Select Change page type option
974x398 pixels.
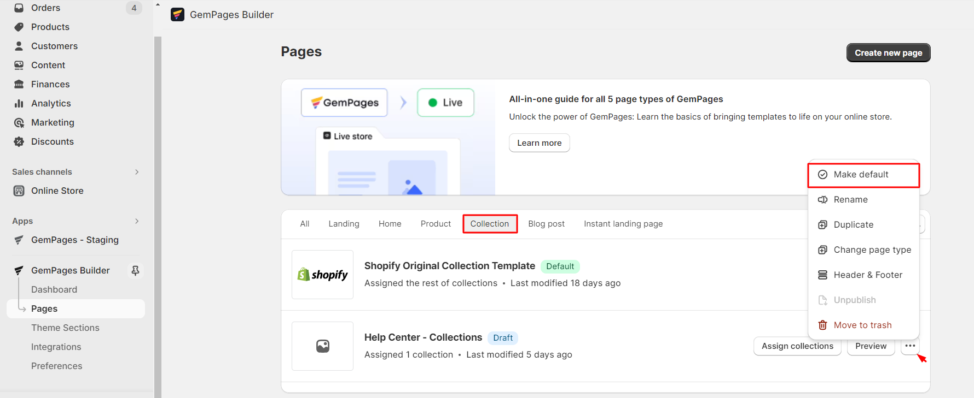(872, 250)
